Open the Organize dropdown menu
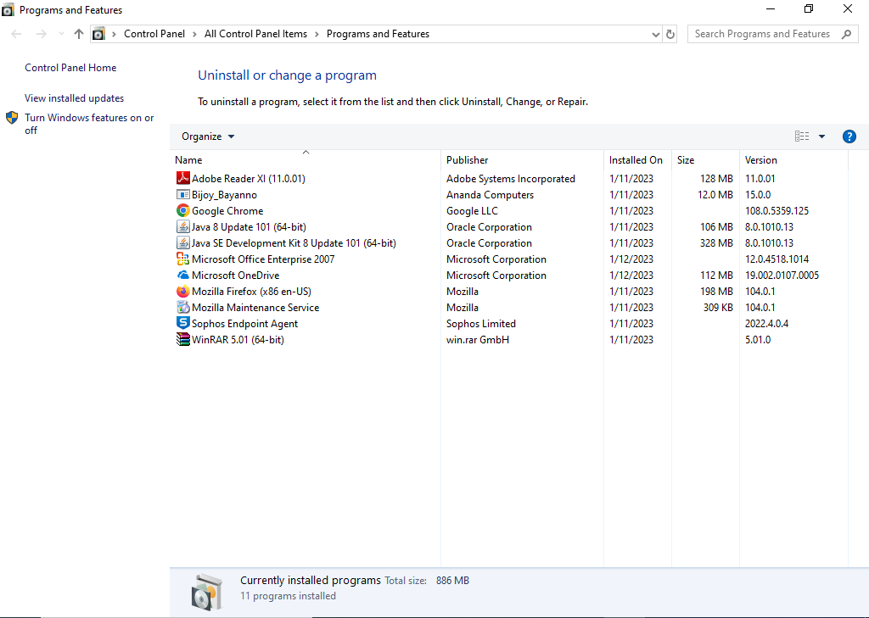Image resolution: width=869 pixels, height=618 pixels. coord(208,136)
